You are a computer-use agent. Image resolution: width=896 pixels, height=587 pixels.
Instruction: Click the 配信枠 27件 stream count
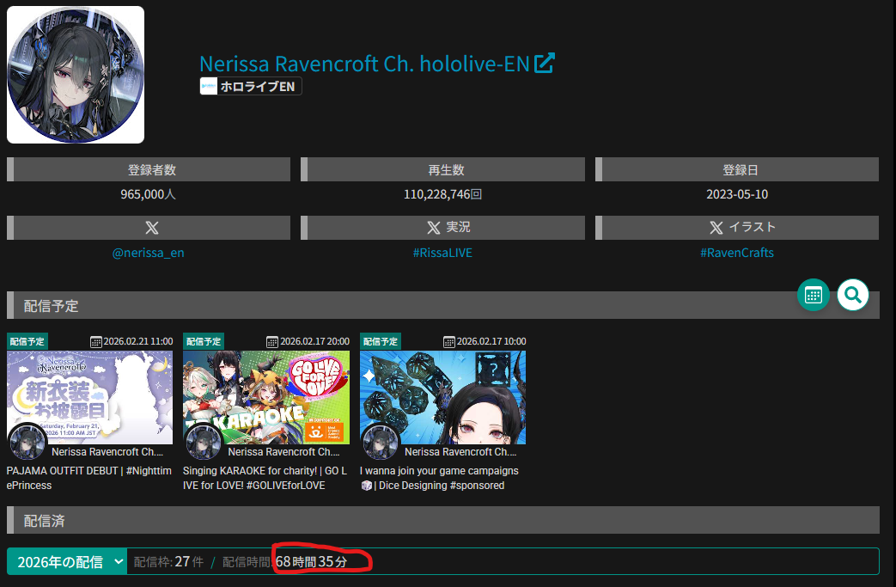pos(168,562)
